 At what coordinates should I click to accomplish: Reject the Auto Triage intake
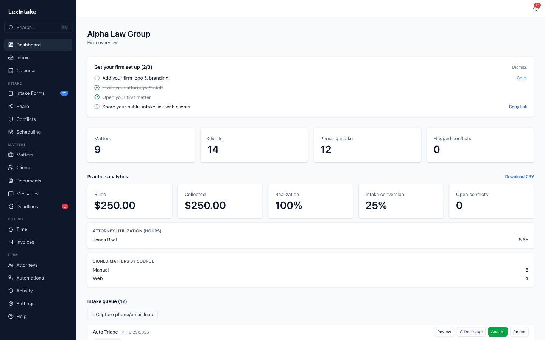(x=519, y=332)
